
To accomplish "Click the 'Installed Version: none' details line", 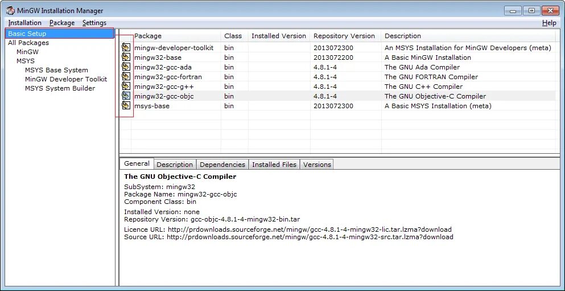I will pyautogui.click(x=162, y=212).
